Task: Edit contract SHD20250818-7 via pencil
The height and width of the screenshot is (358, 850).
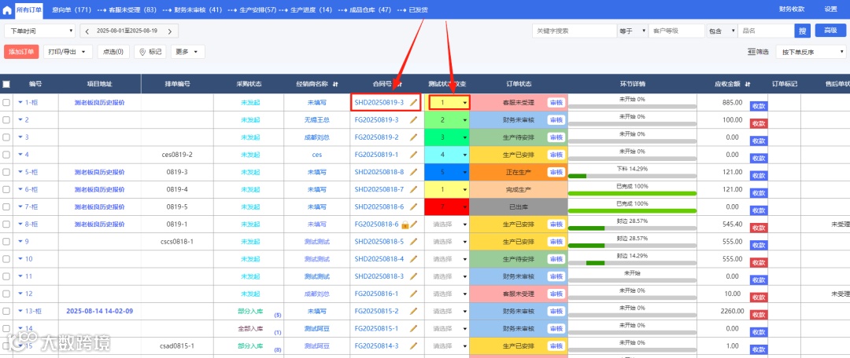Action: click(414, 190)
